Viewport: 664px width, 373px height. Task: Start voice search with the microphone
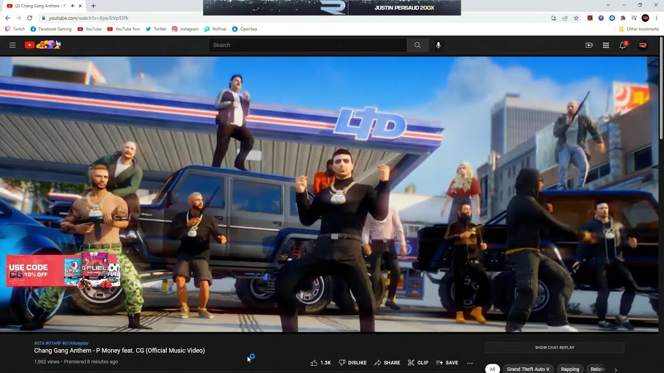click(438, 45)
